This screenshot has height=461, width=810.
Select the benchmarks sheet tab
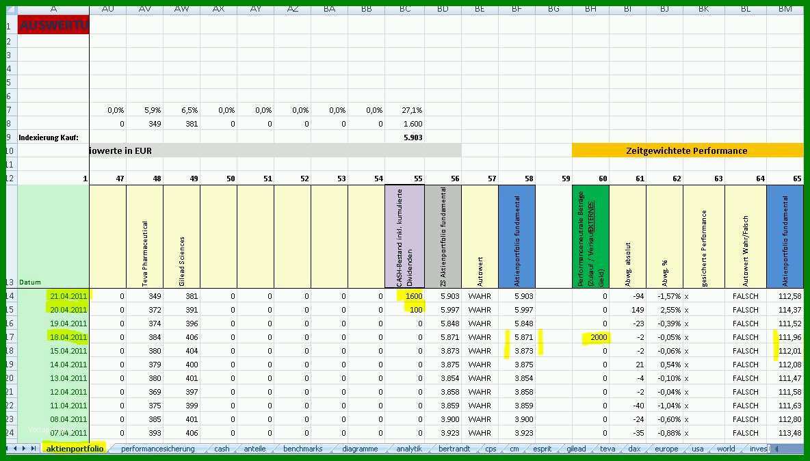point(302,449)
